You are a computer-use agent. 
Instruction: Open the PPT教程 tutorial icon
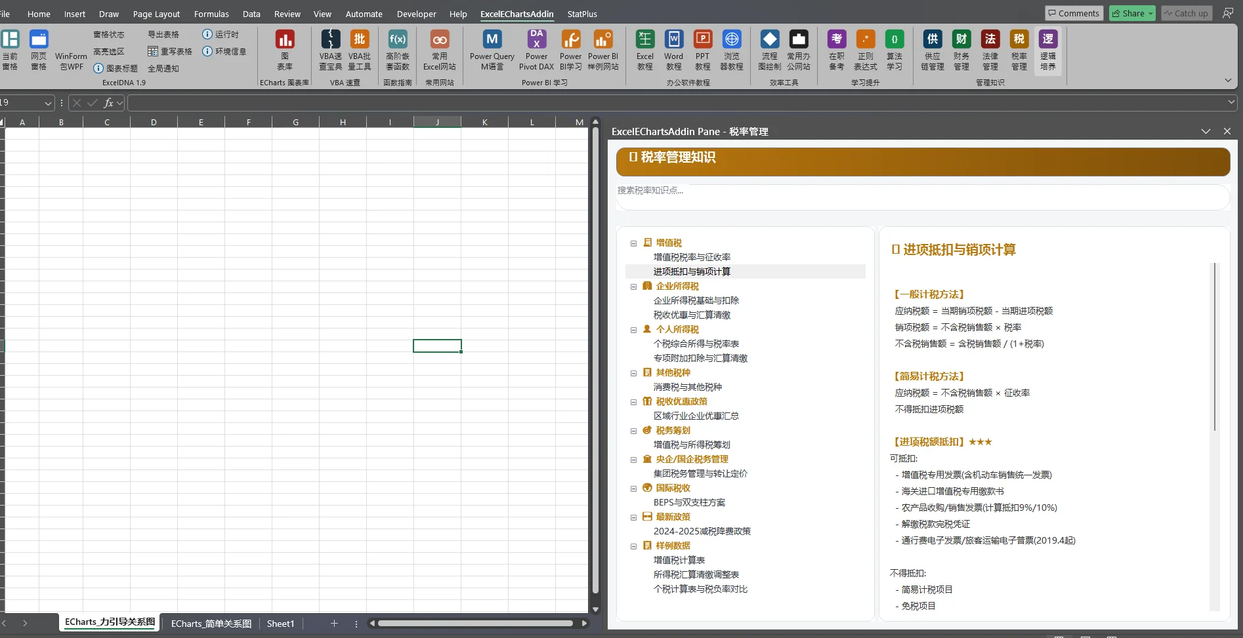(x=702, y=50)
